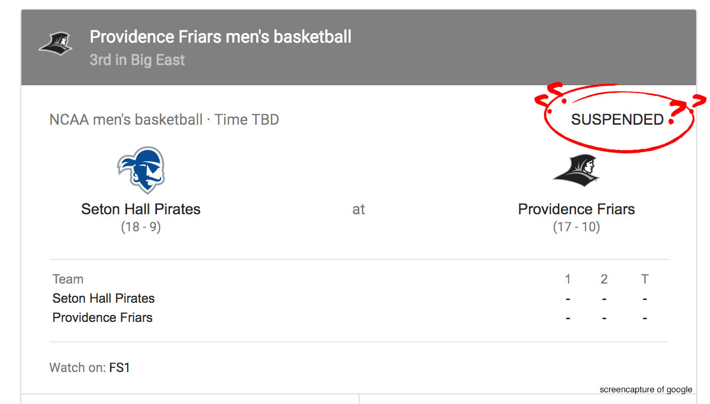Image resolution: width=710 pixels, height=404 pixels.
Task: Select the "NCAA men's basketball · Time TBD" text
Action: pos(164,119)
